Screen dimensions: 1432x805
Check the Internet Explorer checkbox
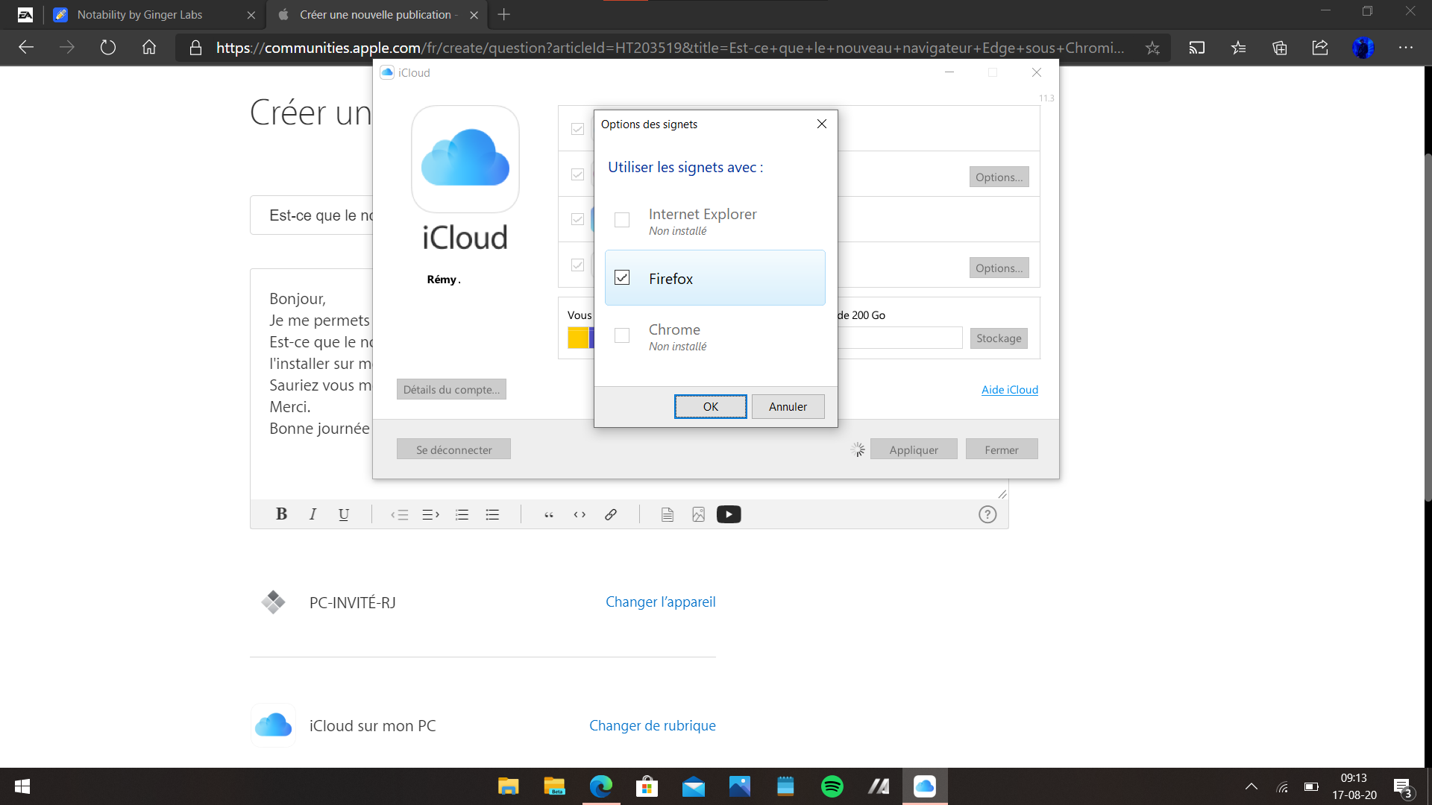click(622, 220)
